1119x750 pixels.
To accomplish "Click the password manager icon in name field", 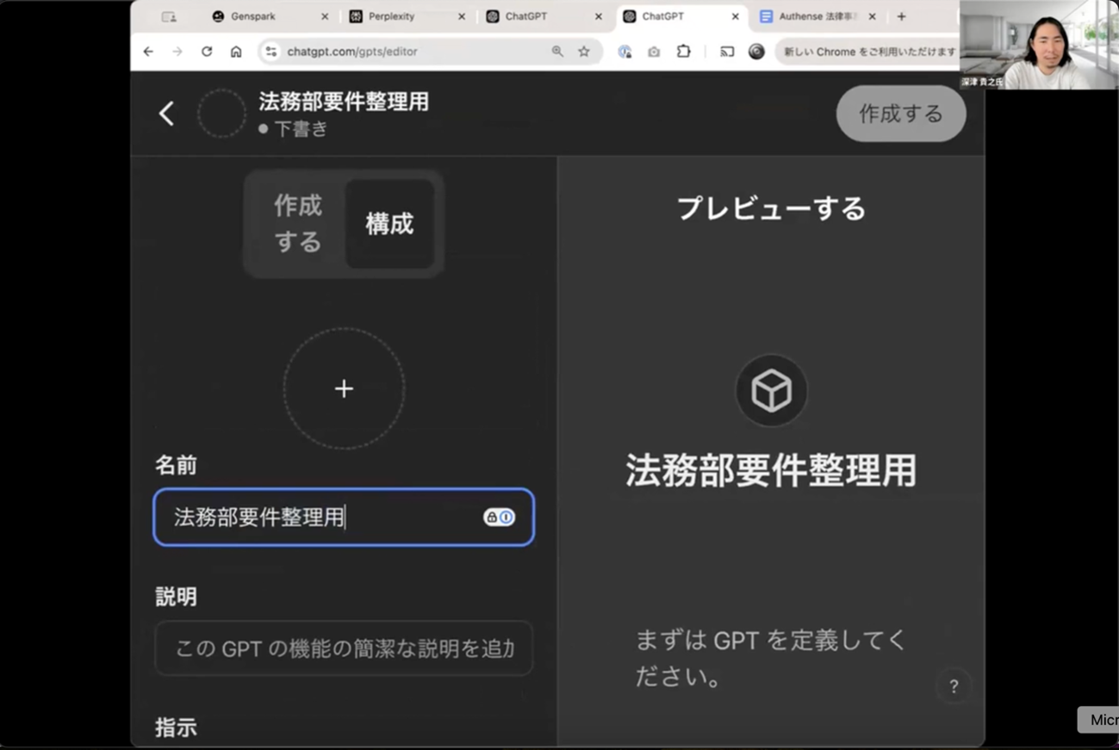I will click(499, 518).
